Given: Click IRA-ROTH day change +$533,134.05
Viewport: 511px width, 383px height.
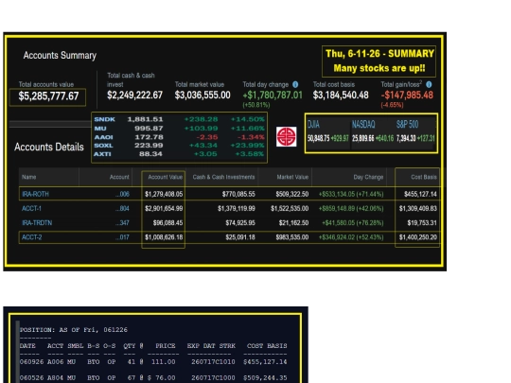Looking at the screenshot, I should coord(351,194).
